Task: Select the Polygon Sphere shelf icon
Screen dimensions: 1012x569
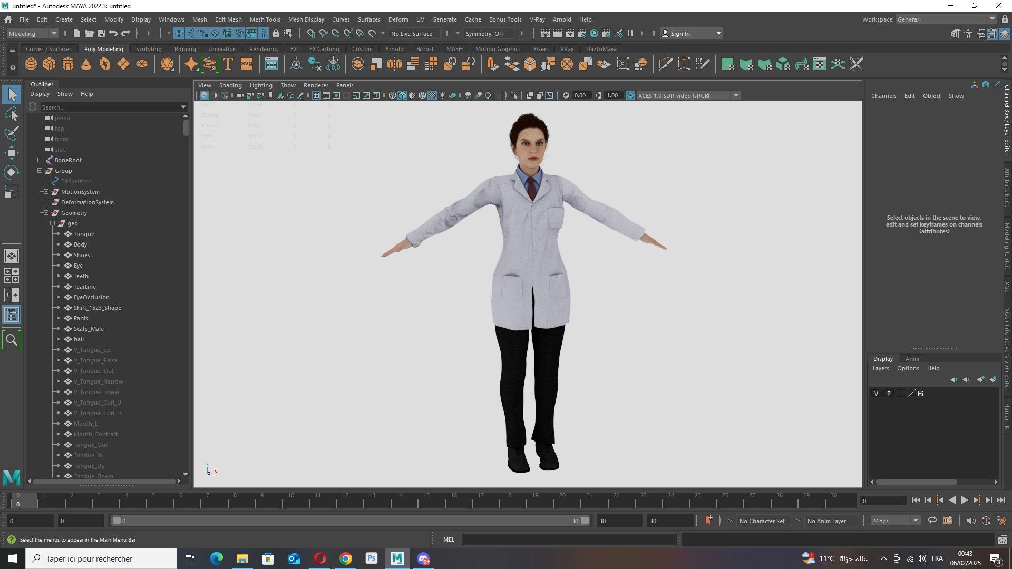Action: pos(31,64)
